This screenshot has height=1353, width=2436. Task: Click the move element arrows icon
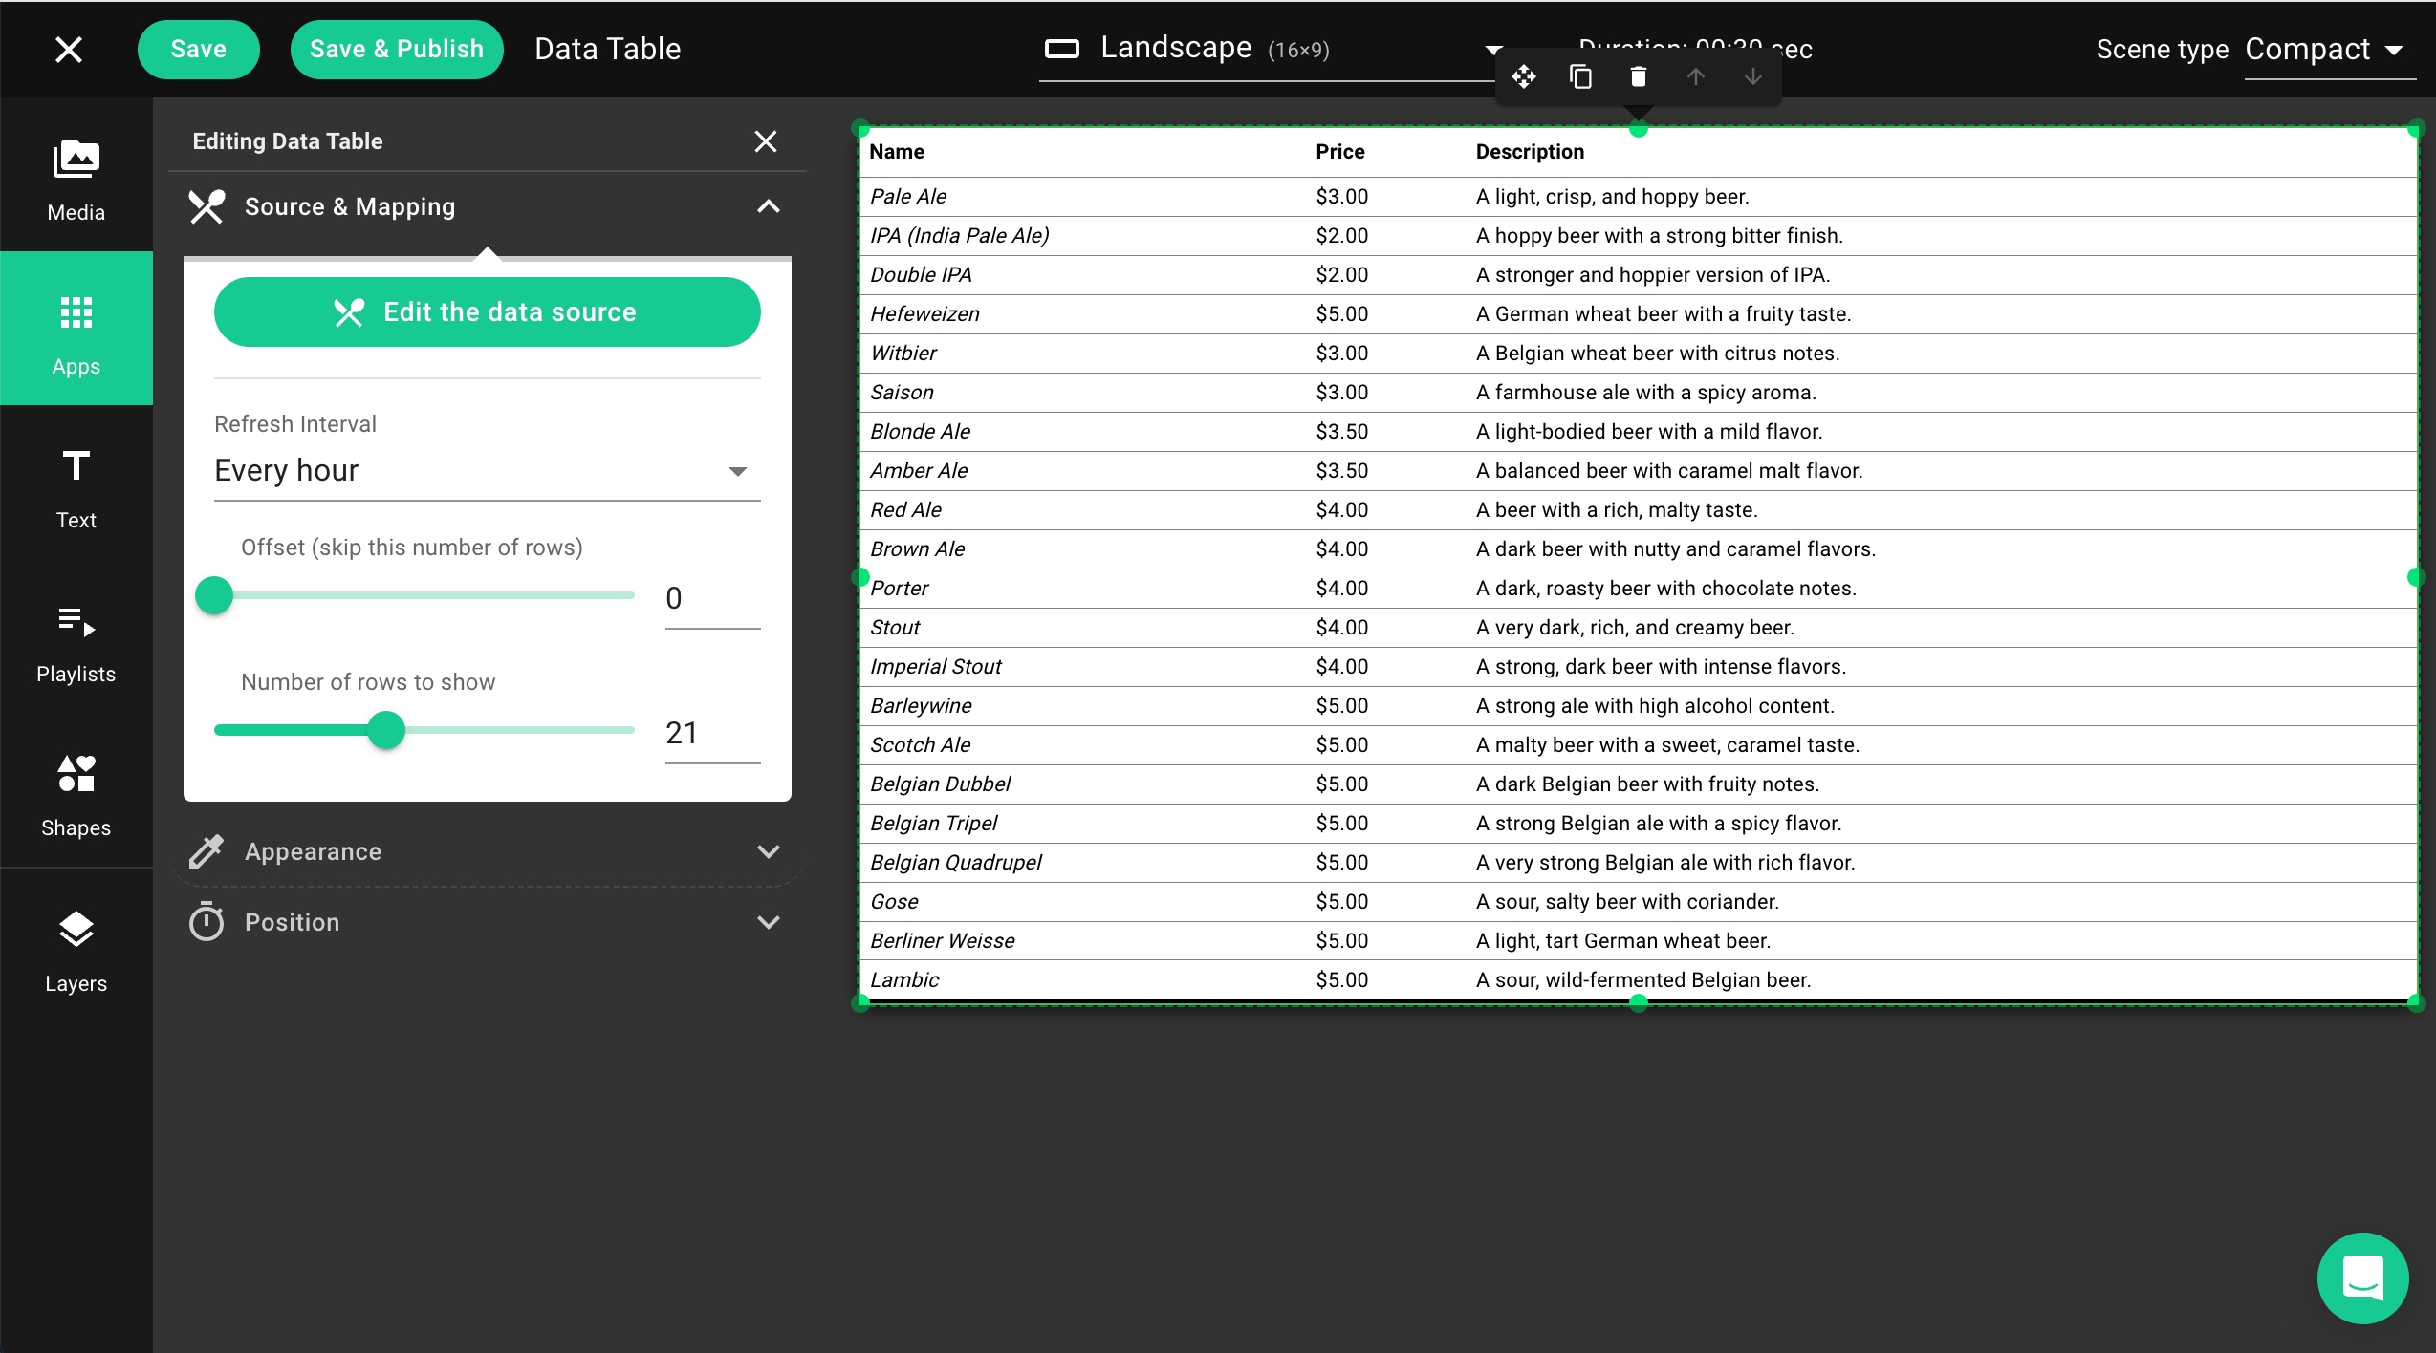1523,76
